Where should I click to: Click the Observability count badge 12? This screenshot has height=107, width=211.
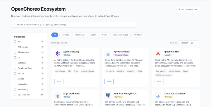[42, 95]
